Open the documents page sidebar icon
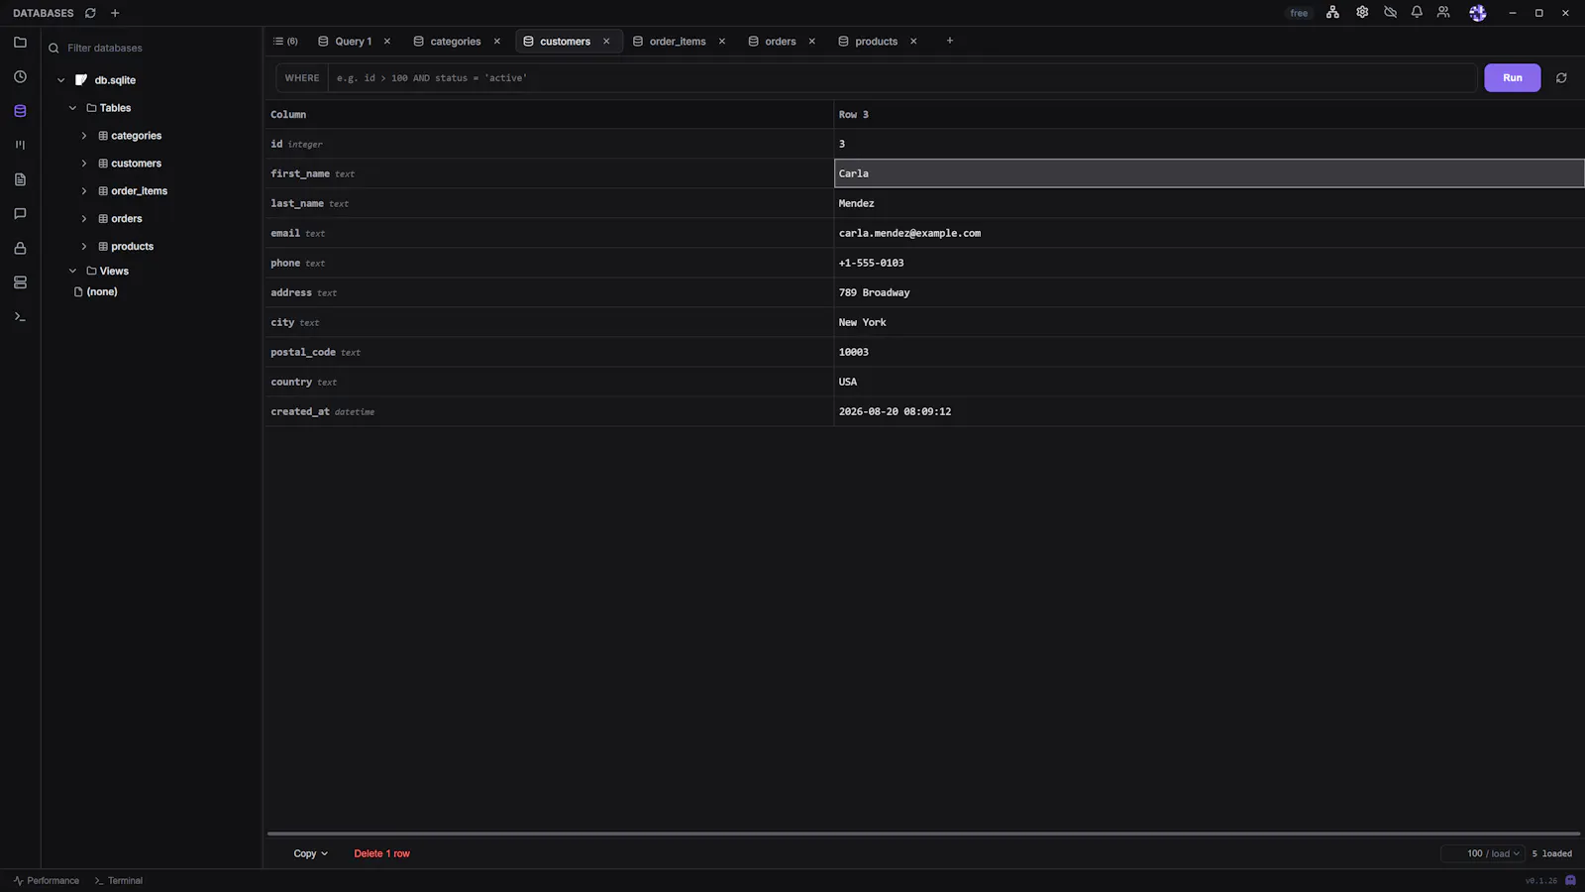 coord(20,179)
